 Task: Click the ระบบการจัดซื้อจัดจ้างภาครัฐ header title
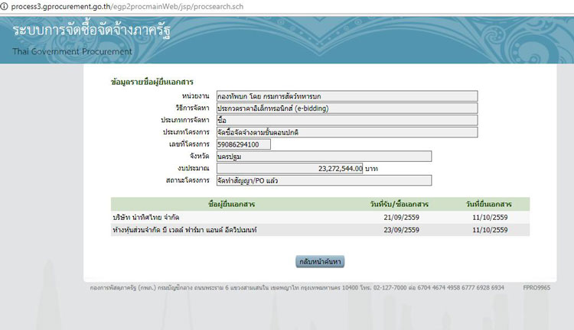pos(92,31)
